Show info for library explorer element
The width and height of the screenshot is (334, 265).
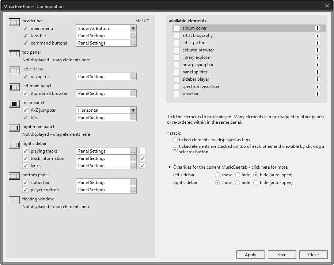[318, 57]
